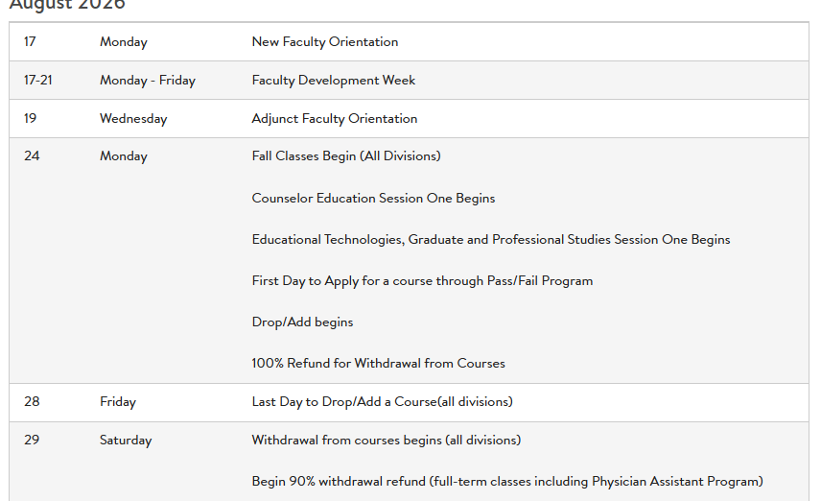Click Counselor Education Session One Begins
This screenshot has width=821, height=501.
point(373,198)
